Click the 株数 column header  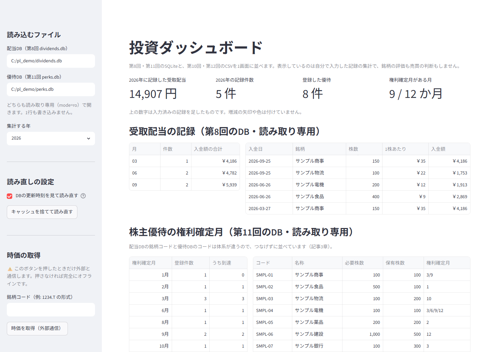click(x=364, y=149)
